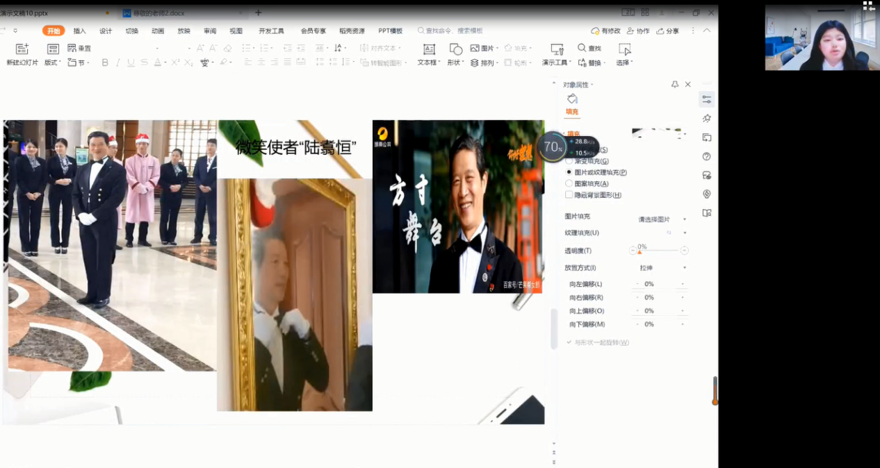Select 图片或纹理填充 (Picture or texture fill)

tap(596, 172)
